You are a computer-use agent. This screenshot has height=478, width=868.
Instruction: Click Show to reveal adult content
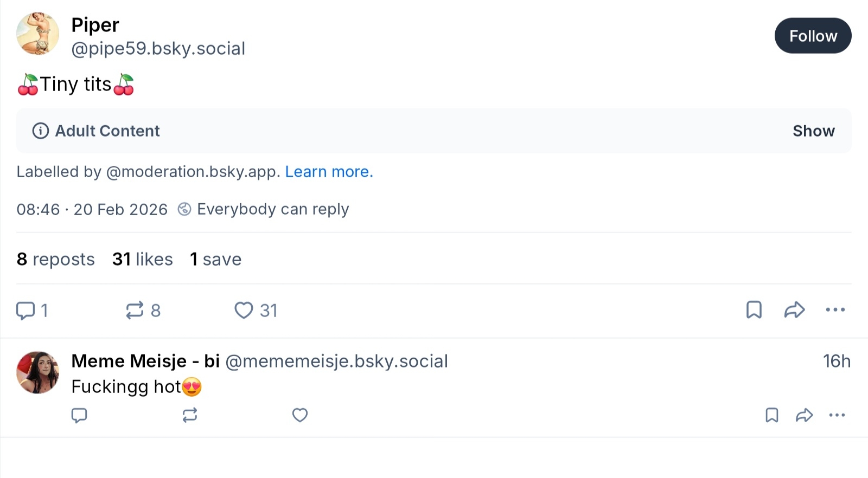coord(813,131)
